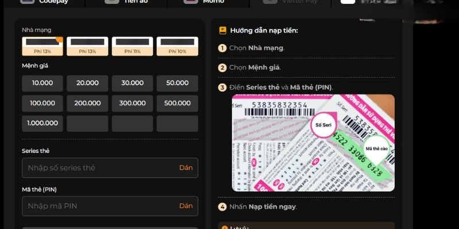Click the book icon beside Hướng dẫn nạp tiền
459x229 pixels.
coord(223,30)
